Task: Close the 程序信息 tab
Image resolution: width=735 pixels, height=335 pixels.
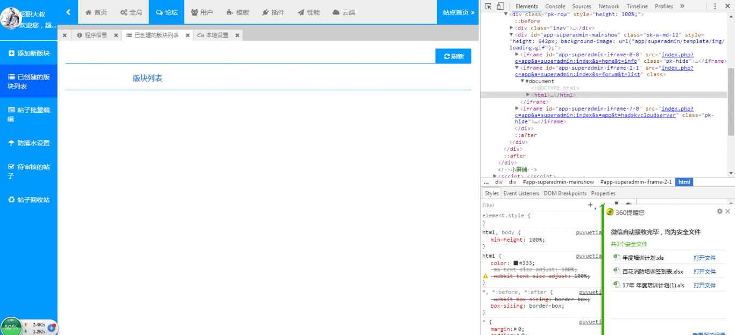Action: coord(116,35)
